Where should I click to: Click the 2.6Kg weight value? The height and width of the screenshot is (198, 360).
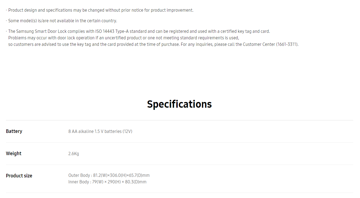pos(74,154)
